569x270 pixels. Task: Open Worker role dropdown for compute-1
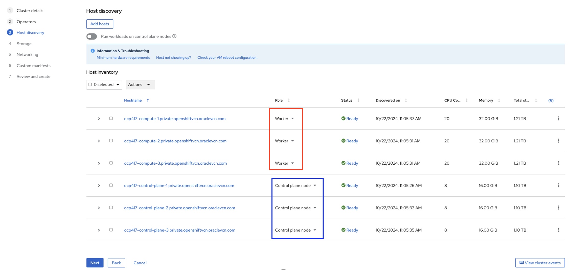[x=284, y=119]
